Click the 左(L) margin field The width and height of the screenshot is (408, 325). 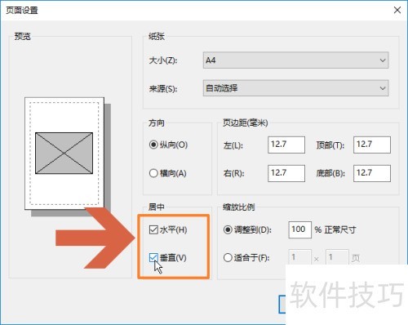286,145
